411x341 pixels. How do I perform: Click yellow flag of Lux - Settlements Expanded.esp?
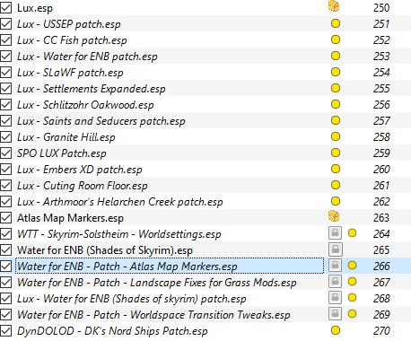tap(336, 88)
